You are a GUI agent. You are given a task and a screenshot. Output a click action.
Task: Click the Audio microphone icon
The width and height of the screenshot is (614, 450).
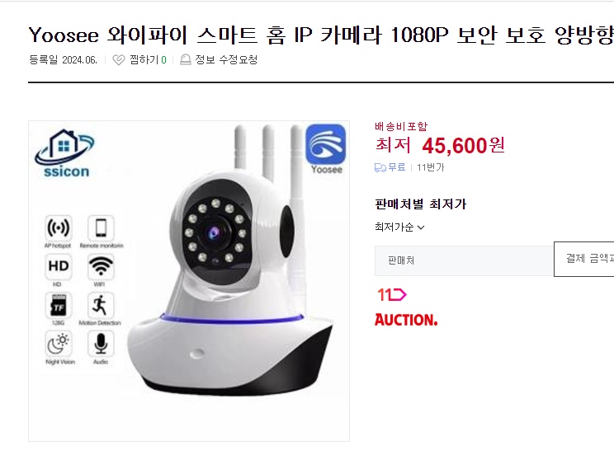tap(101, 344)
